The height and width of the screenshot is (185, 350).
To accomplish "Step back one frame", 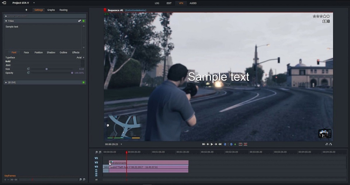I will click(208, 144).
